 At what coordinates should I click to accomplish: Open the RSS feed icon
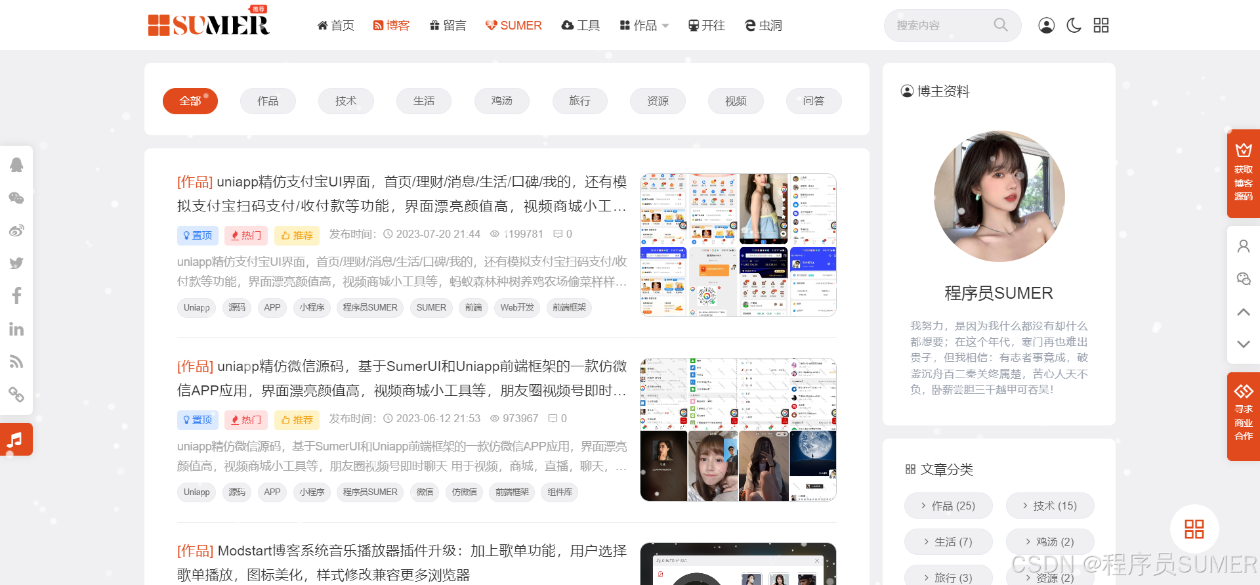[x=16, y=362]
